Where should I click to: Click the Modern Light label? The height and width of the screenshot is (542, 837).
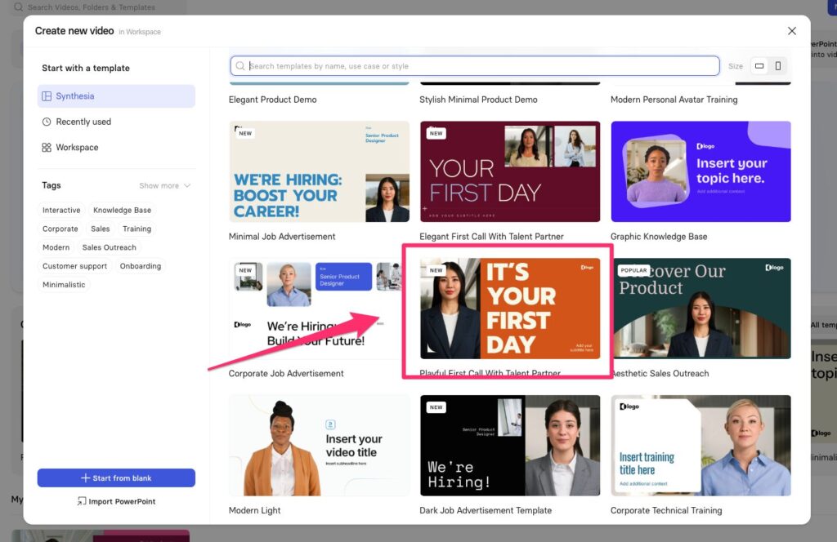[255, 510]
